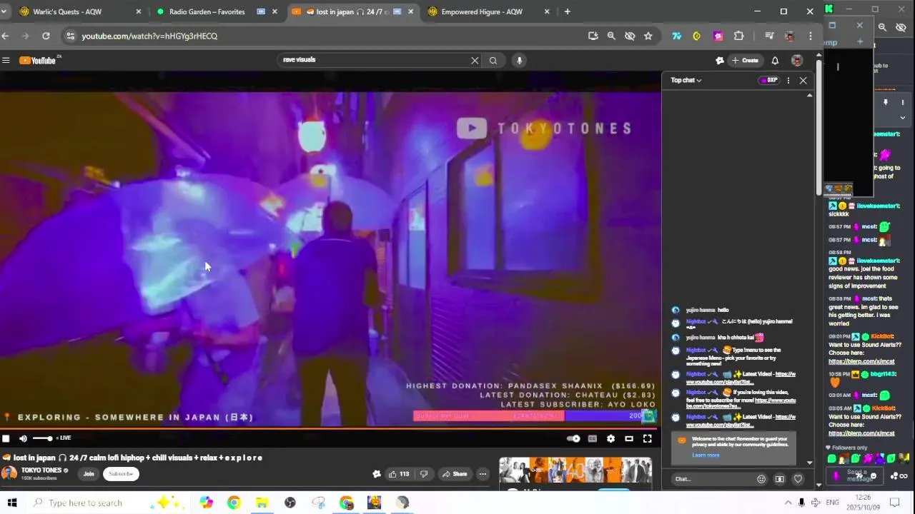Open File Explorer from taskbar
Image resolution: width=915 pixels, height=514 pixels.
262,503
